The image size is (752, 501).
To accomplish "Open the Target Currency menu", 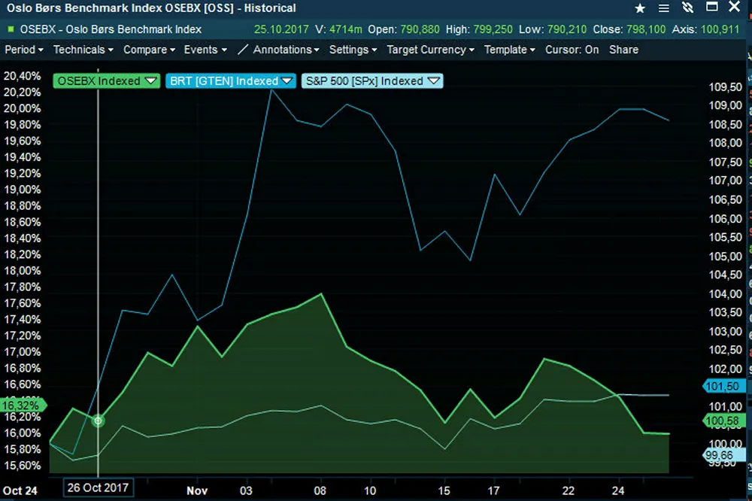I will 430,50.
